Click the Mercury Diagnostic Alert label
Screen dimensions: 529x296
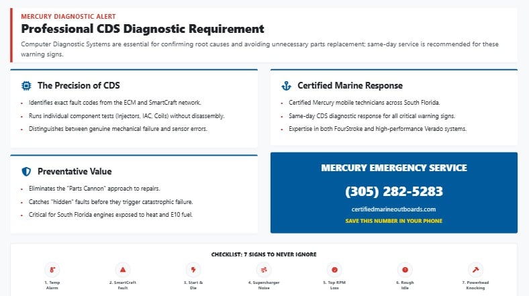(68, 17)
